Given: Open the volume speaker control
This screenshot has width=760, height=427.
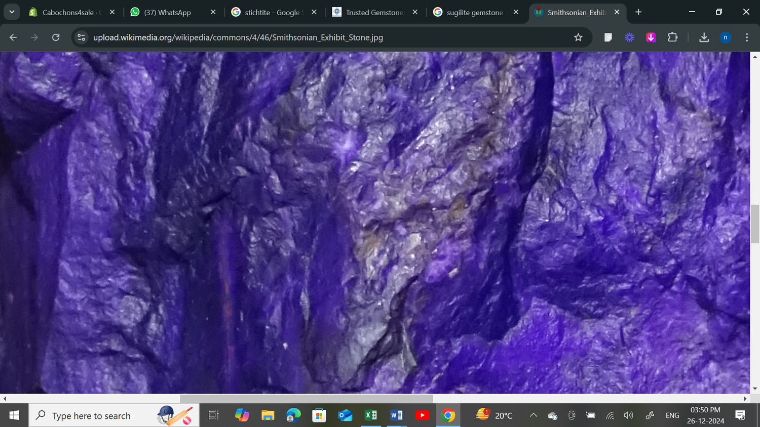Looking at the screenshot, I should click(629, 415).
